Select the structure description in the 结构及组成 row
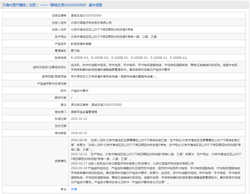The height and width of the screenshot is (194, 250). pyautogui.click(x=155, y=67)
